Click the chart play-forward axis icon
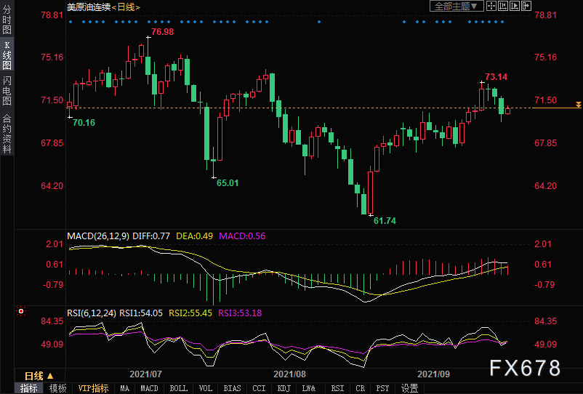The width and height of the screenshot is (583, 394). pos(515,6)
